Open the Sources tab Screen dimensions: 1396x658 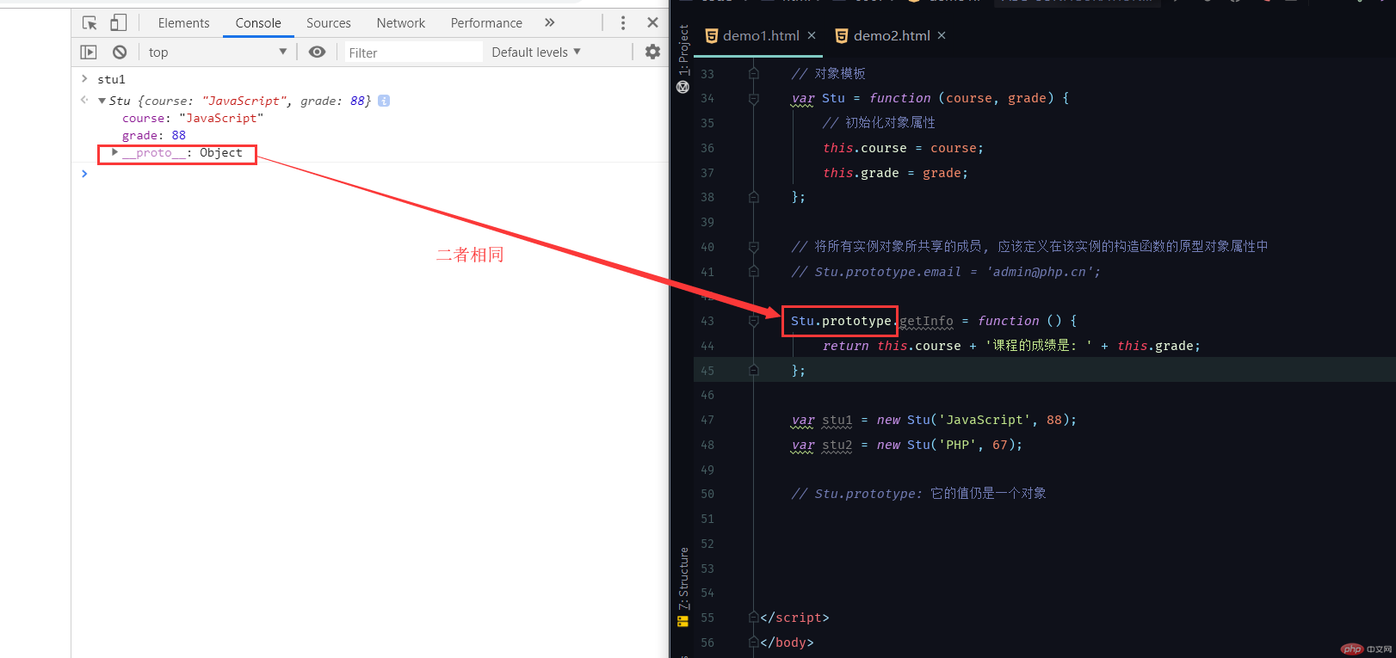pos(329,23)
